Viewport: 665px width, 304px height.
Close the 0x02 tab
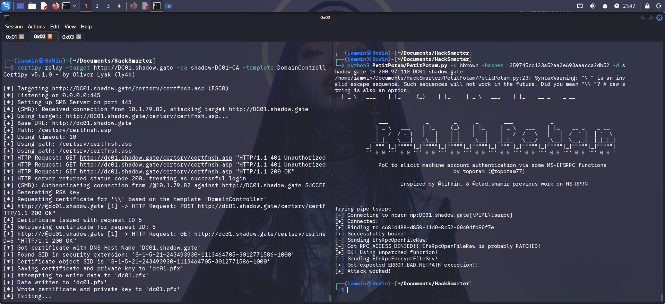tap(50, 36)
